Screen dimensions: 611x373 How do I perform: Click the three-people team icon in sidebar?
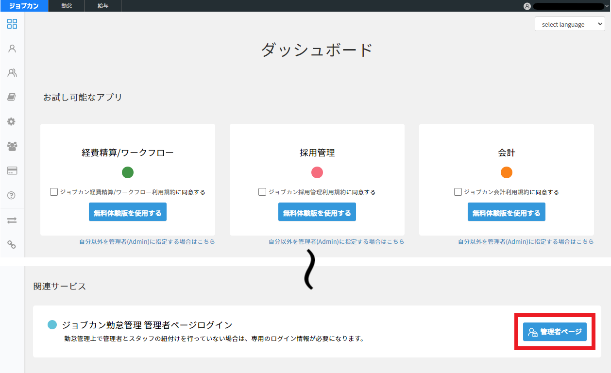pos(12,146)
